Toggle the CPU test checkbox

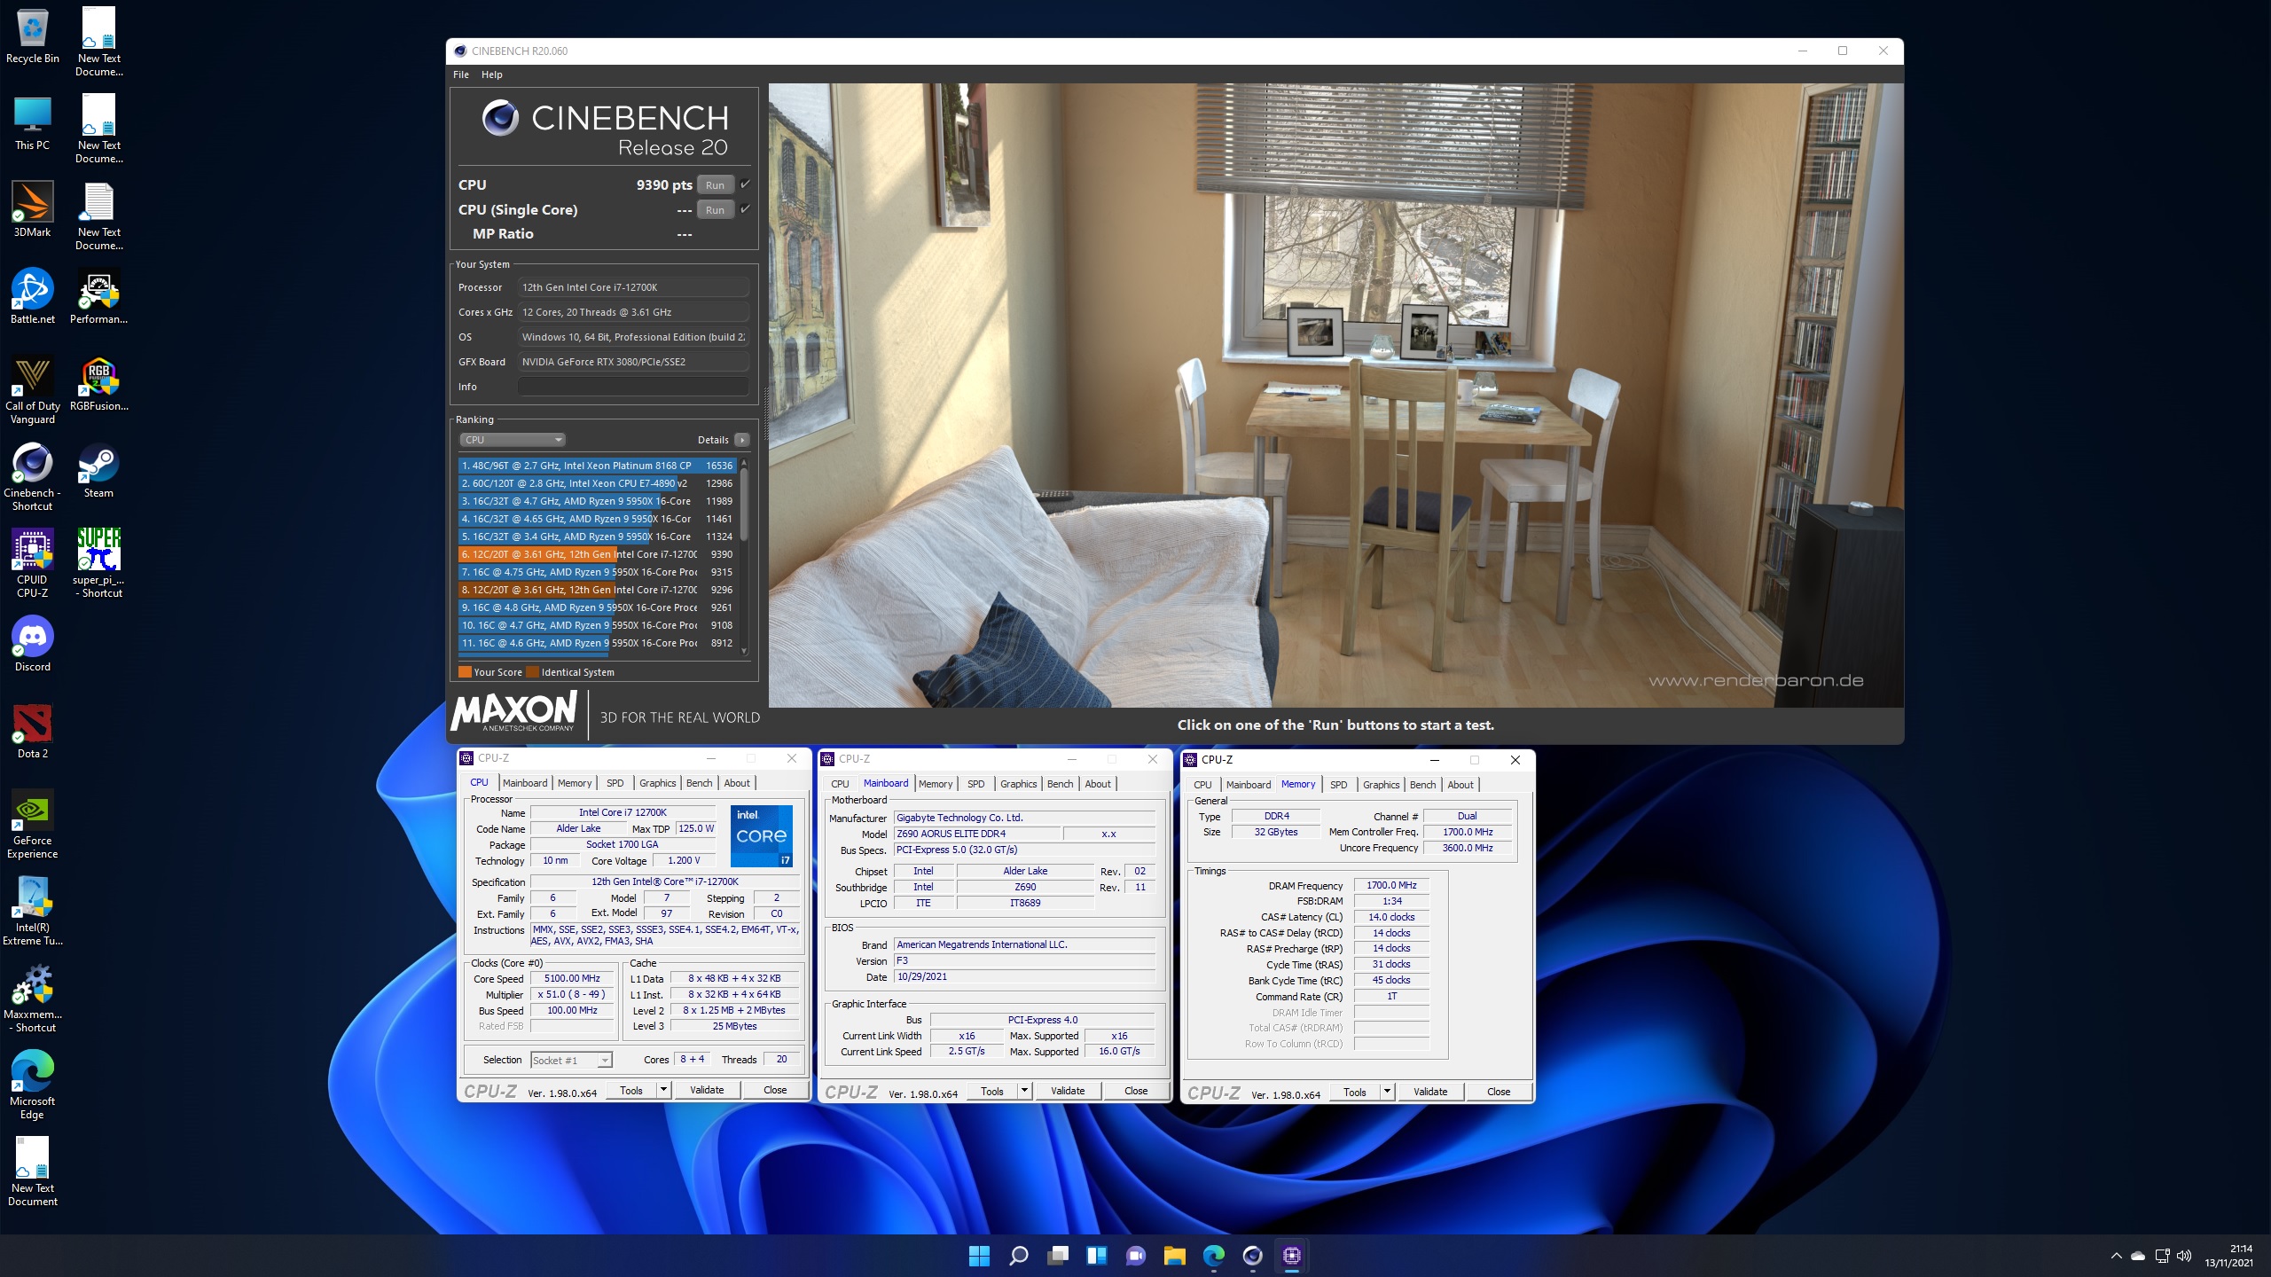coord(745,184)
